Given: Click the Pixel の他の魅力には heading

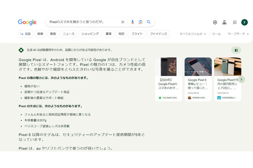Looking at the screenshot, I should pos(53,78).
